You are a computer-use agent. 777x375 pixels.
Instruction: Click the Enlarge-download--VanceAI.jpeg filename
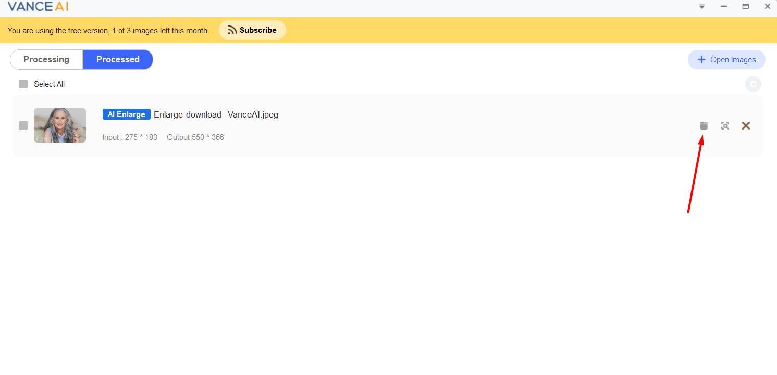coord(216,114)
